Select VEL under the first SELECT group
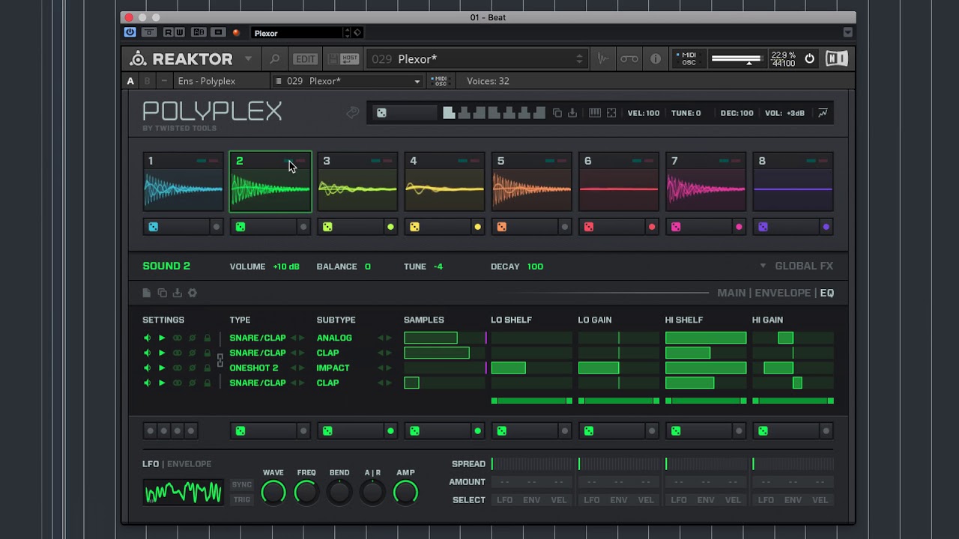The image size is (959, 539). click(559, 500)
